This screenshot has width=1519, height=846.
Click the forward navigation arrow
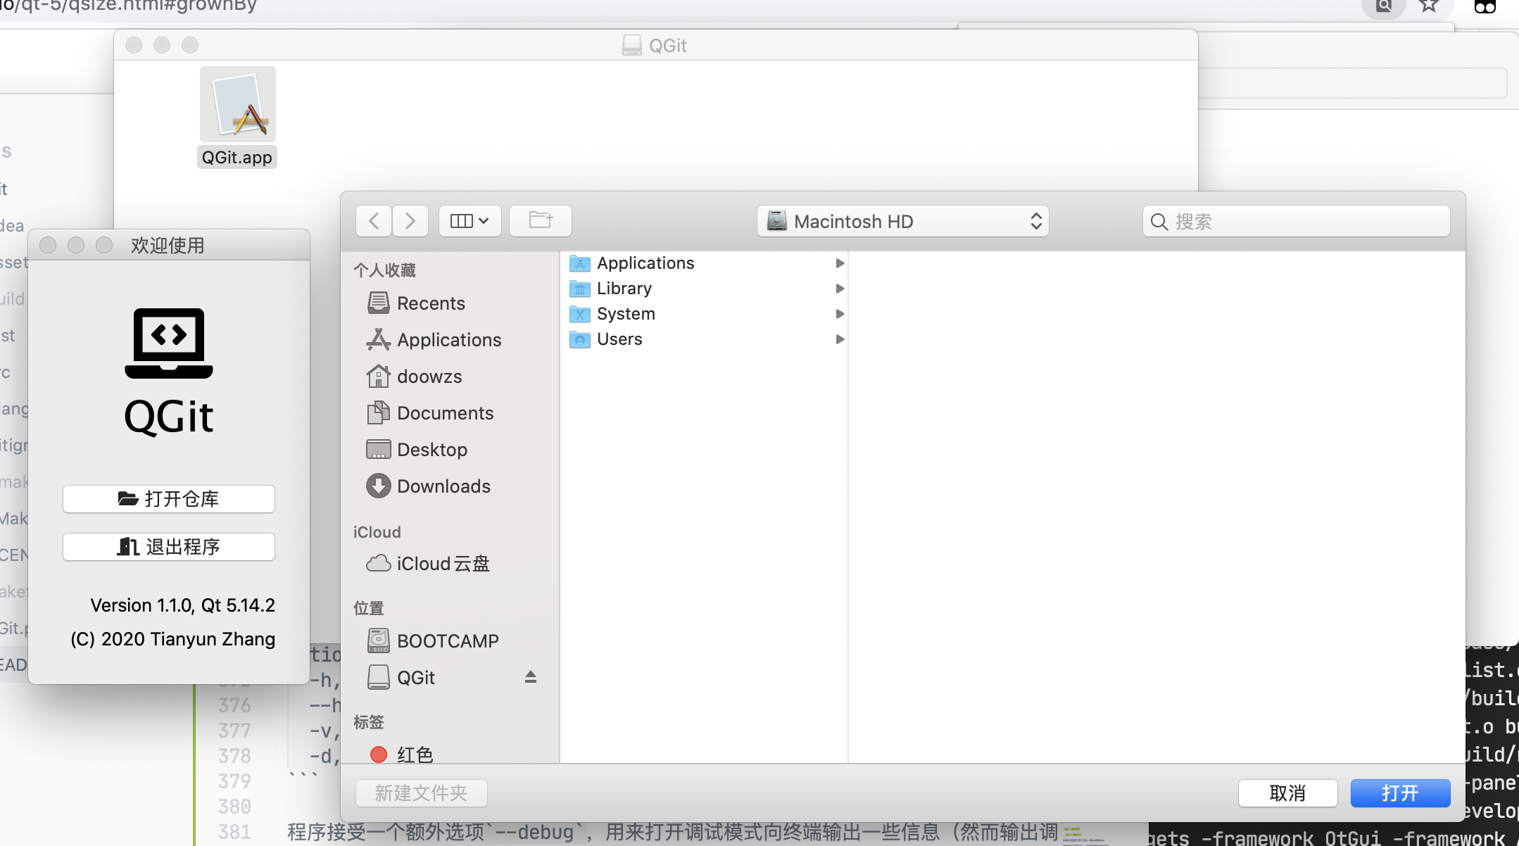[410, 221]
